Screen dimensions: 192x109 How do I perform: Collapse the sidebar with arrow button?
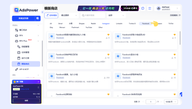42,12
